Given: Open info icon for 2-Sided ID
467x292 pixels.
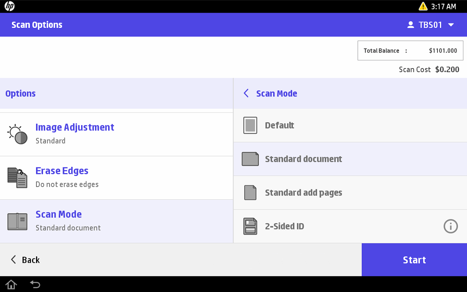Looking at the screenshot, I should click(x=450, y=226).
